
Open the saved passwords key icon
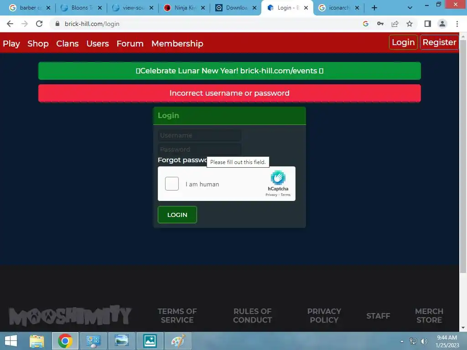coord(380,24)
